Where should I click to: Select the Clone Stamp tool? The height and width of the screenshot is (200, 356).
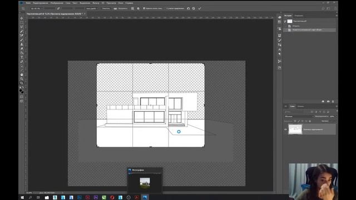pos(22,44)
